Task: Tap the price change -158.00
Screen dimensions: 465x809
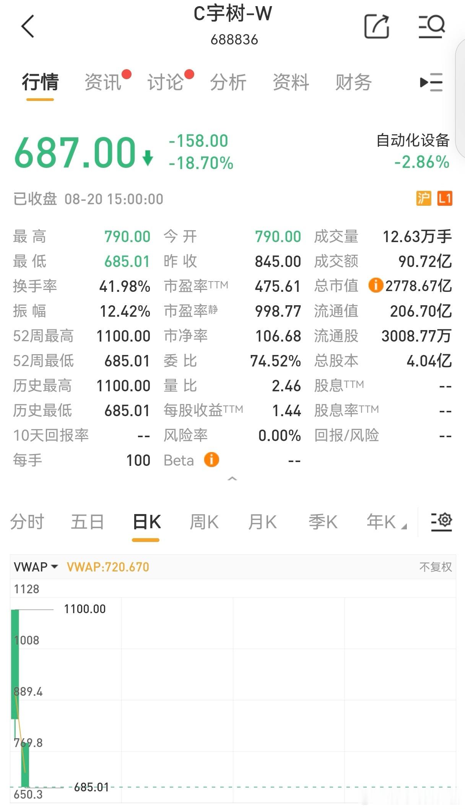Action: pos(198,141)
